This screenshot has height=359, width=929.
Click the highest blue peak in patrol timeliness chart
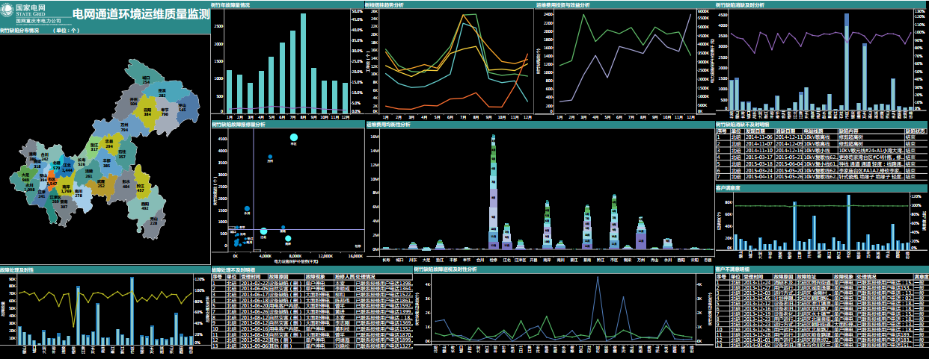point(597,278)
